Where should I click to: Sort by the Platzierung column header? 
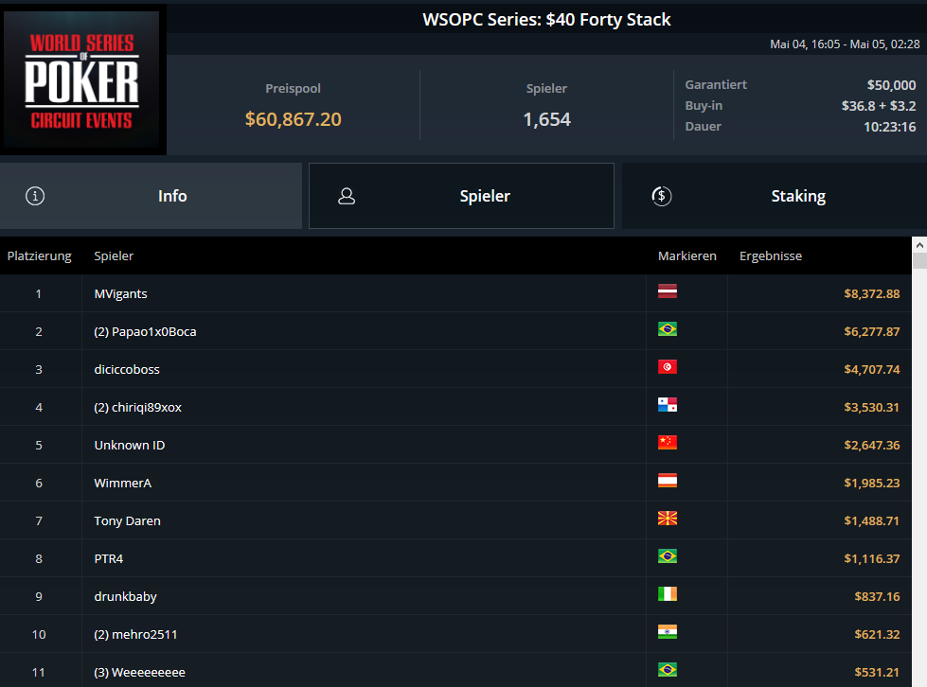coord(39,255)
